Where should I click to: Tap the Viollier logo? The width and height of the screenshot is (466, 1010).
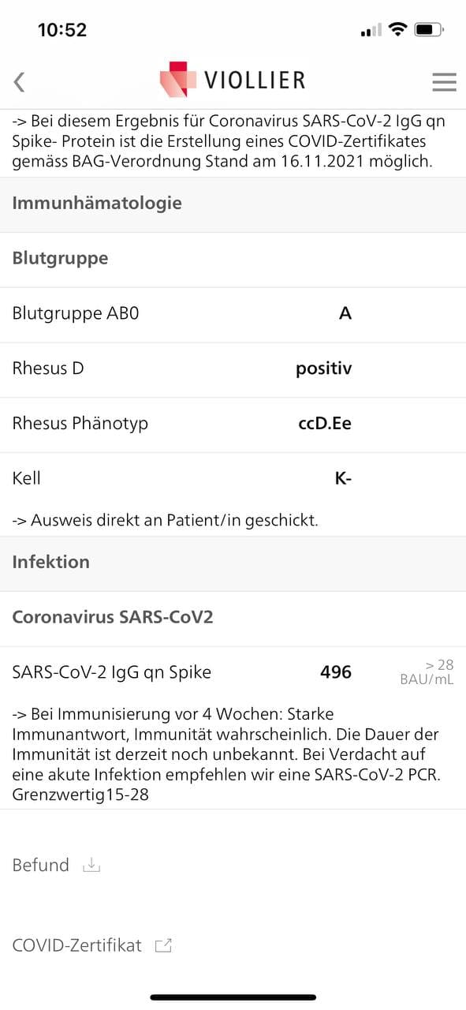click(233, 80)
